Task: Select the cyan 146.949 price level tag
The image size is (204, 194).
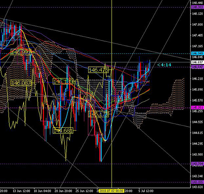Action: click(197, 53)
